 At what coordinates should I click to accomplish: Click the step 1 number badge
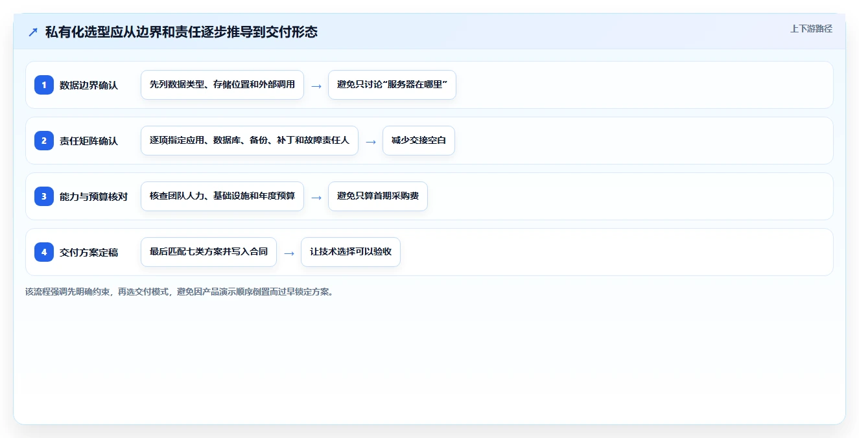click(44, 85)
